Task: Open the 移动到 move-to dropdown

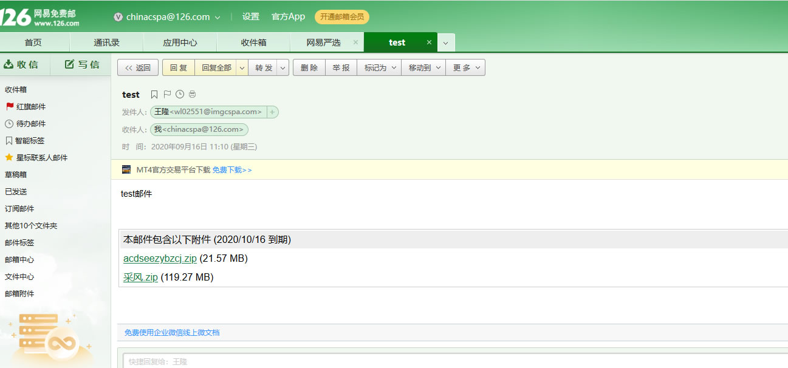Action: [423, 68]
